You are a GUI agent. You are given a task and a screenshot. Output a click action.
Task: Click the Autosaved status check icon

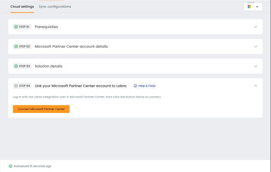[x=10, y=166]
